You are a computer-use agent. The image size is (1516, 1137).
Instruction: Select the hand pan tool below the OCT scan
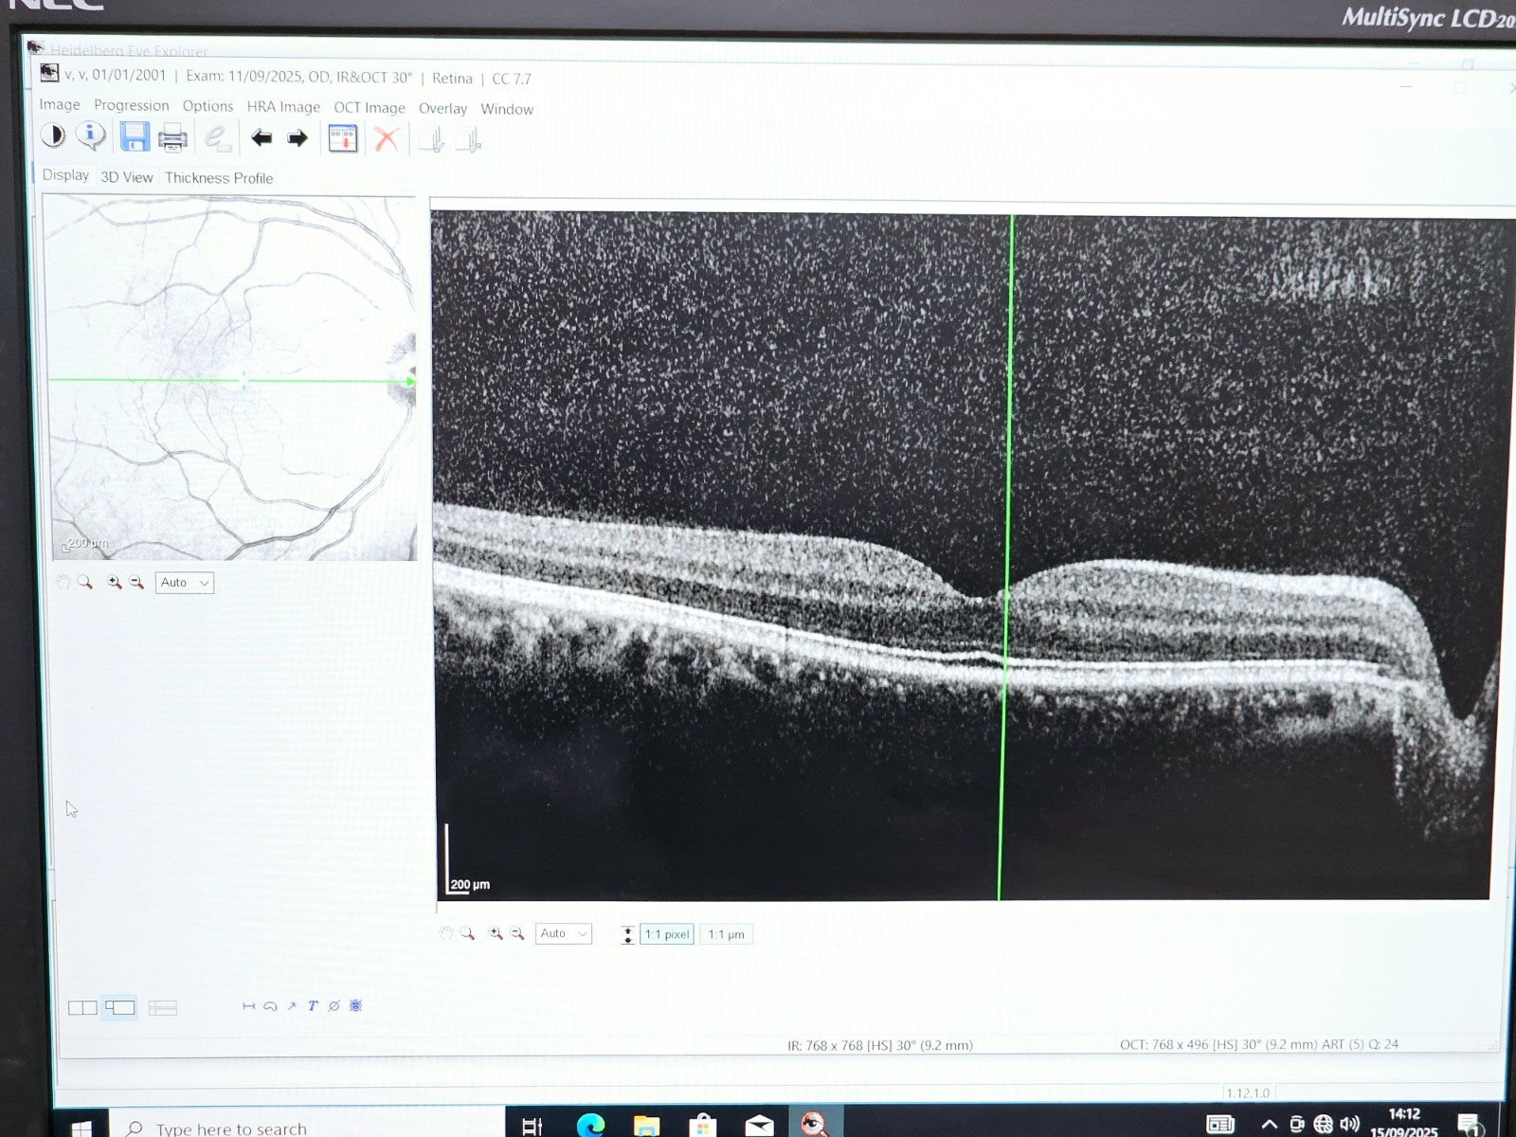tap(445, 933)
